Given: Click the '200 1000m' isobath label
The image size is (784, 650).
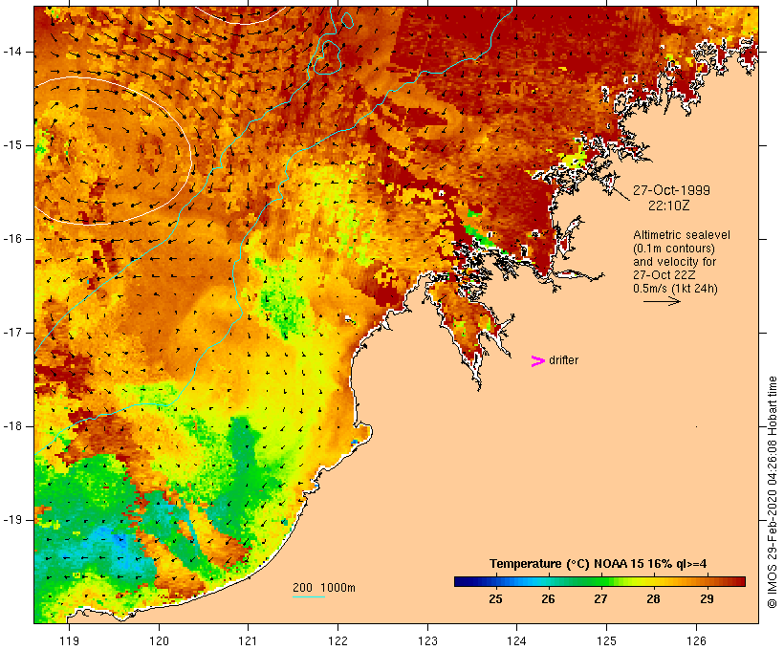Looking at the screenshot, I should click(x=324, y=588).
